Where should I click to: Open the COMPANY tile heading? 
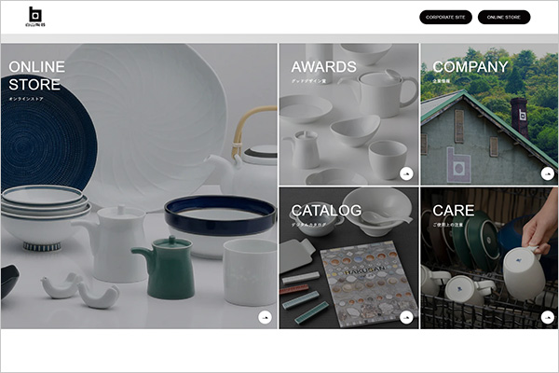point(470,67)
